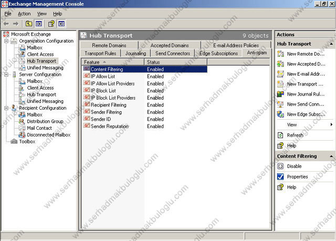
Task: Select Client Access under Organization Configuration
Action: tap(40, 54)
